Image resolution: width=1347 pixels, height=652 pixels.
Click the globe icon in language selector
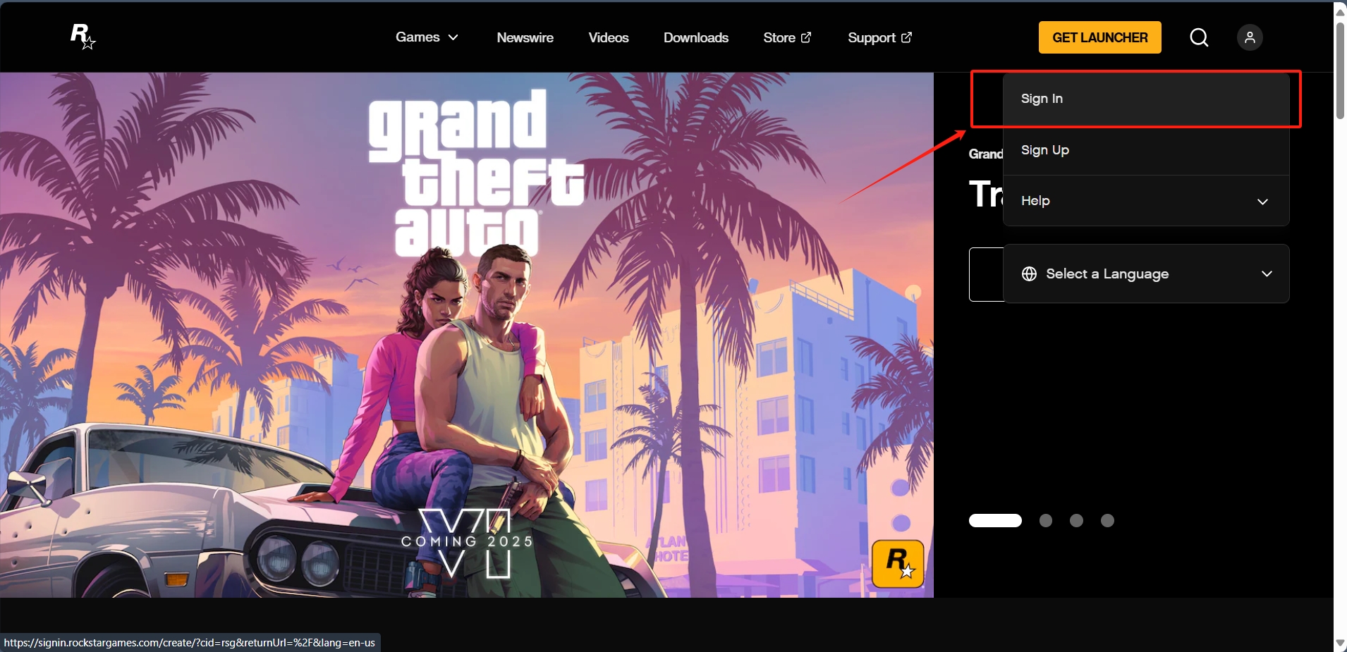(x=1029, y=273)
